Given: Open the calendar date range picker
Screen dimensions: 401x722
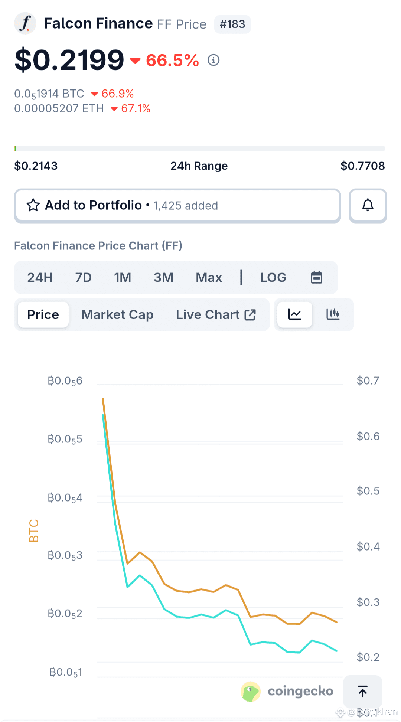Looking at the screenshot, I should point(316,277).
